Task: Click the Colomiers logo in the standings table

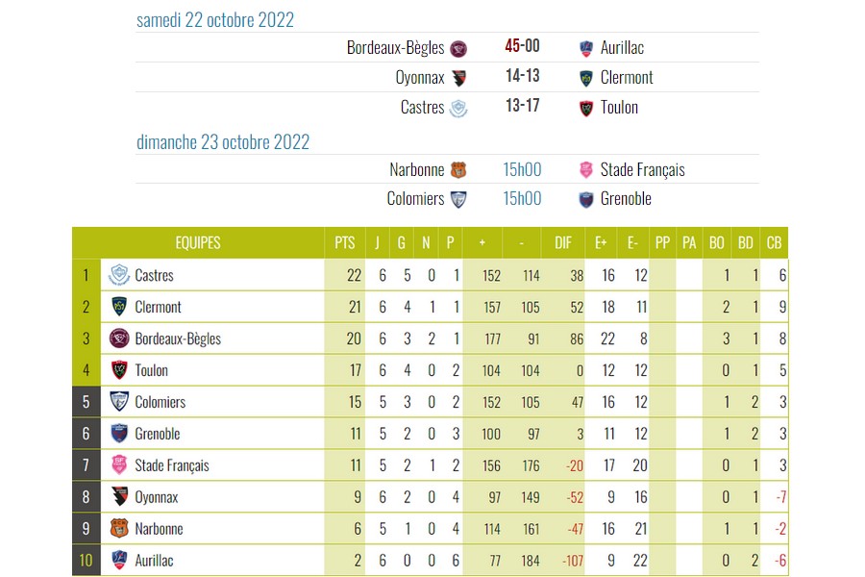Action: tap(120, 402)
